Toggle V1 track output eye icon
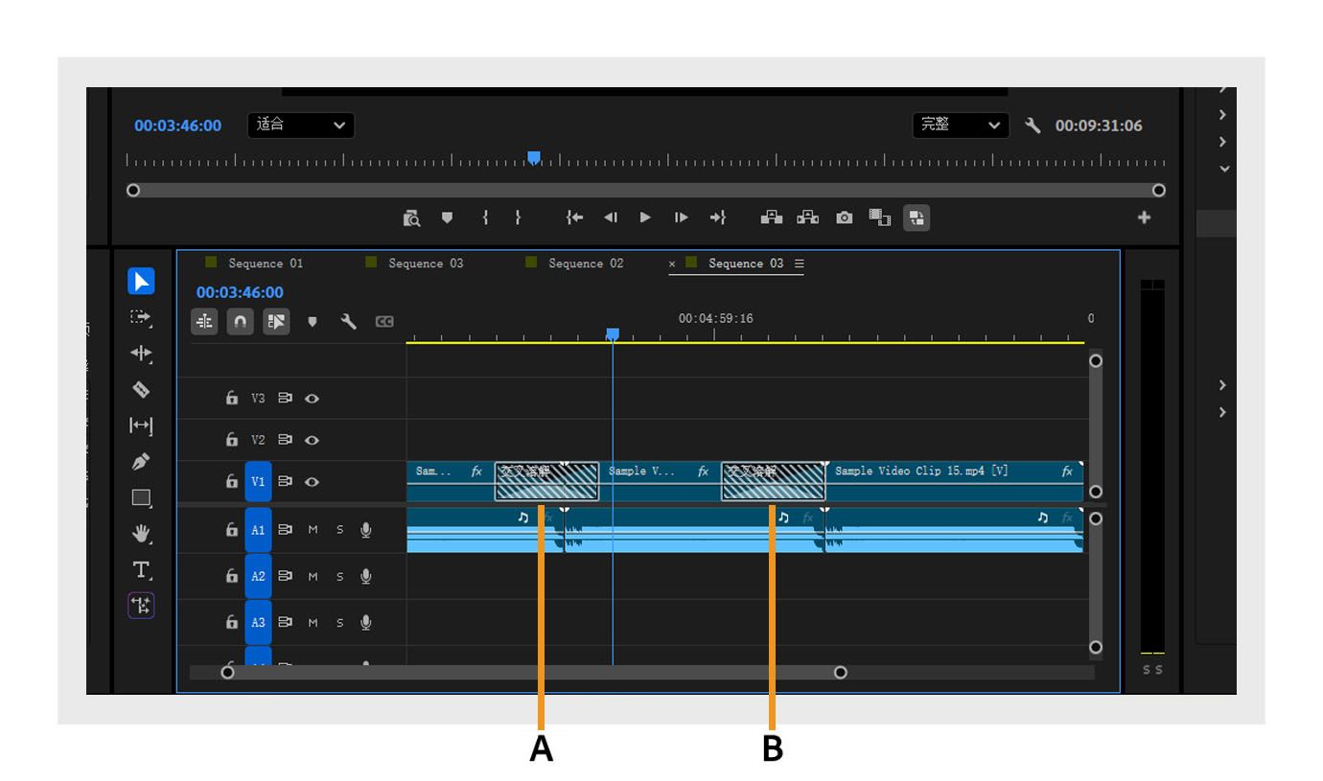This screenshot has width=1323, height=781. click(x=312, y=482)
